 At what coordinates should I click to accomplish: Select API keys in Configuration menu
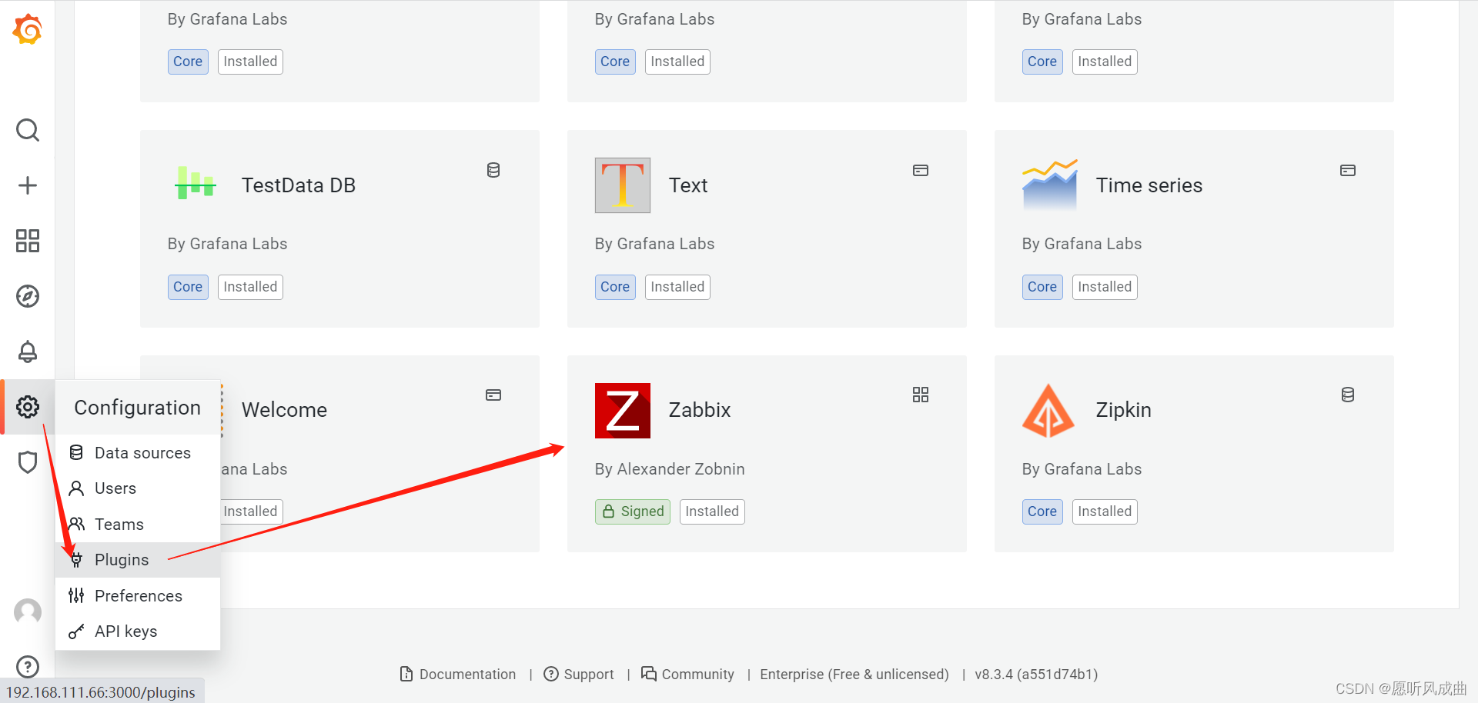coord(138,631)
